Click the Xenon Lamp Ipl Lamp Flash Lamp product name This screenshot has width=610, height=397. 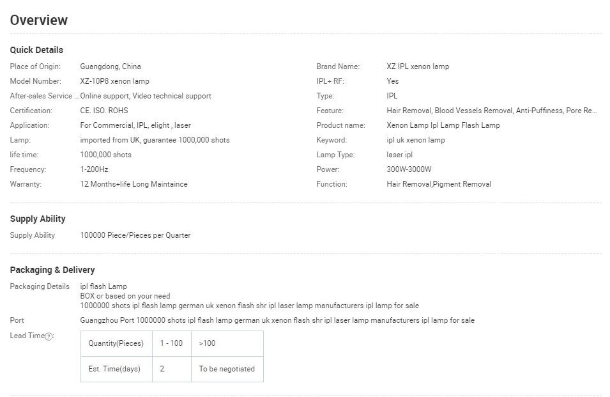(x=443, y=125)
